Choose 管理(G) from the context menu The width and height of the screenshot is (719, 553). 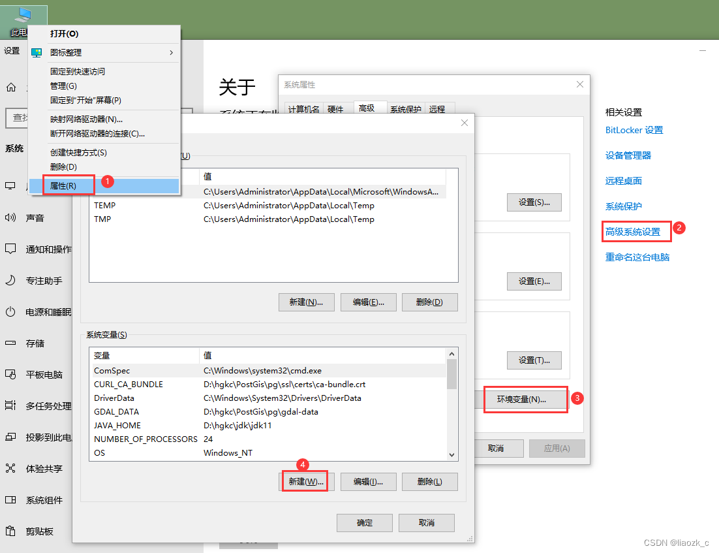104,86
